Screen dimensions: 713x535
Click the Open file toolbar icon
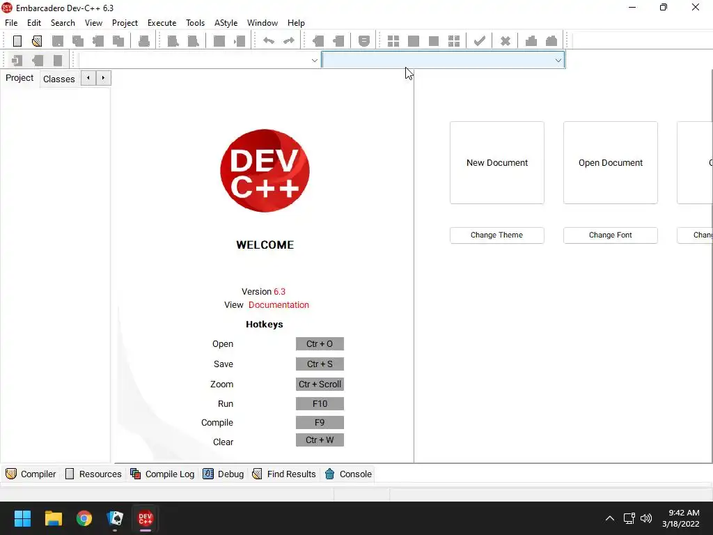coord(38,41)
